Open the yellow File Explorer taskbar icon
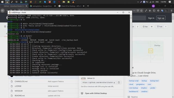The height and width of the screenshot is (98, 174). pos(64,2)
